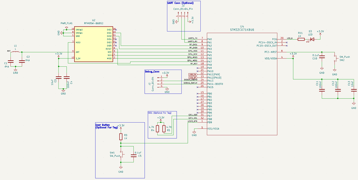The height and width of the screenshot is (180, 358).
Task: Click the 'I2C1 (Optional For Tag)' title
Action: [159, 113]
